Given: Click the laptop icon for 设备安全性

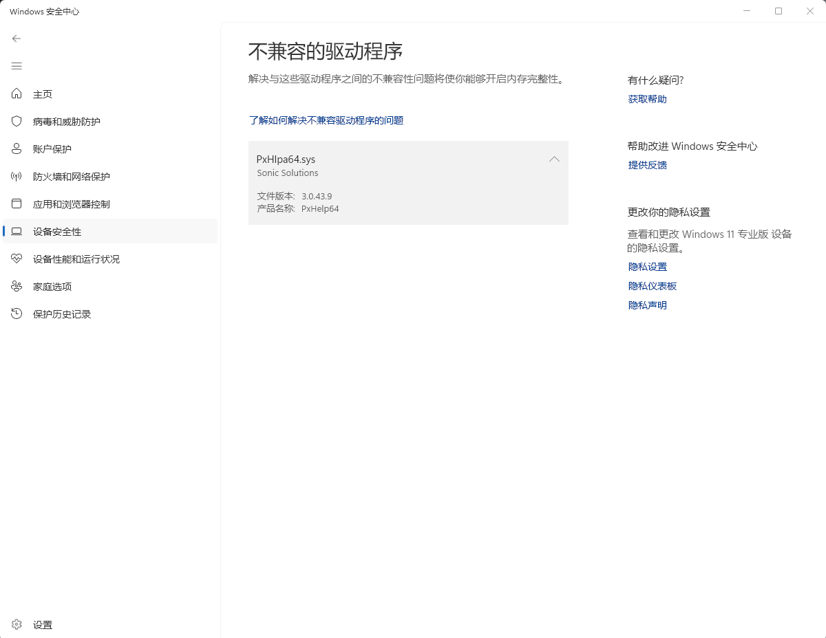Looking at the screenshot, I should point(17,231).
